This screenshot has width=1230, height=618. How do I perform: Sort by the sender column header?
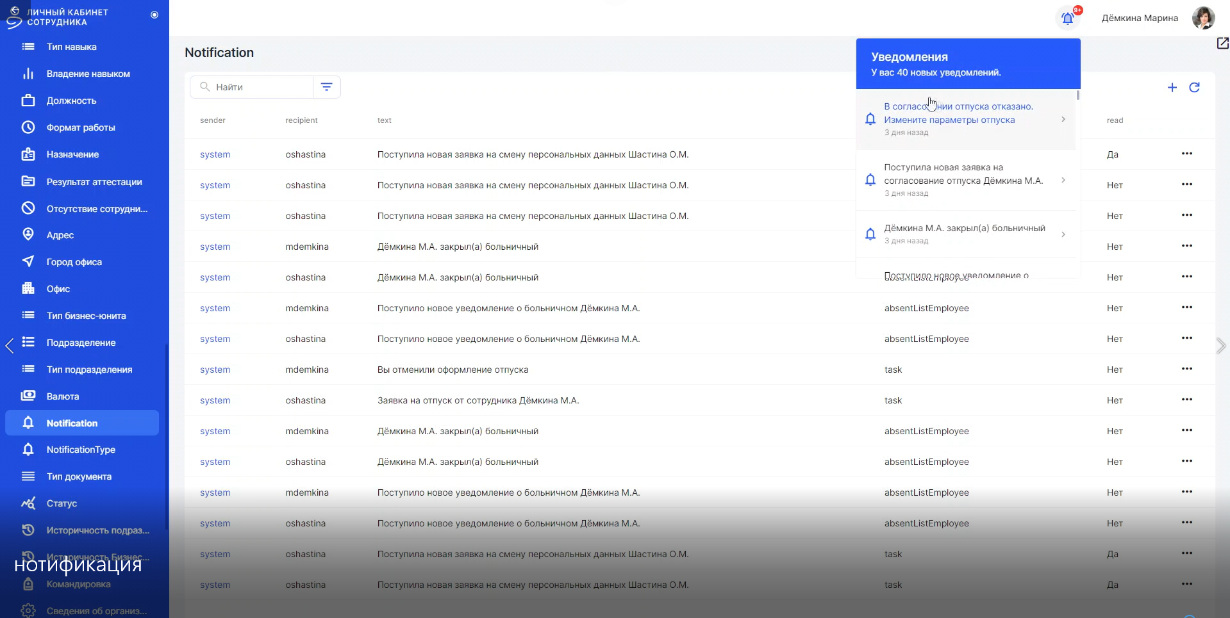213,120
